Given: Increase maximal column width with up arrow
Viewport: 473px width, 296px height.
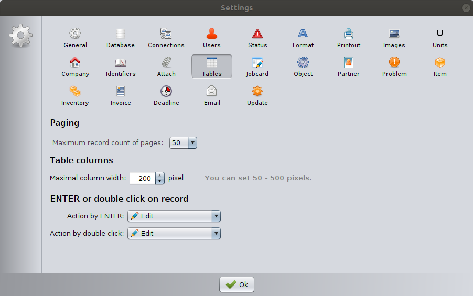Looking at the screenshot, I should coord(160,176).
